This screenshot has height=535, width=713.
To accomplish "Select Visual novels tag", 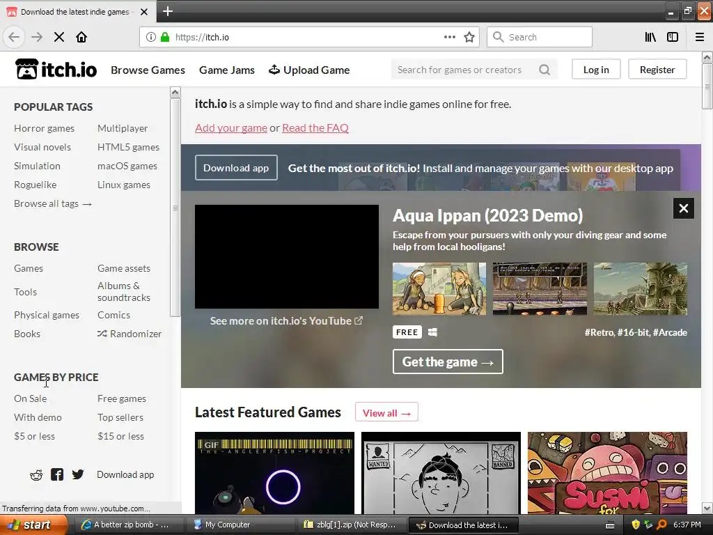I will tap(42, 147).
